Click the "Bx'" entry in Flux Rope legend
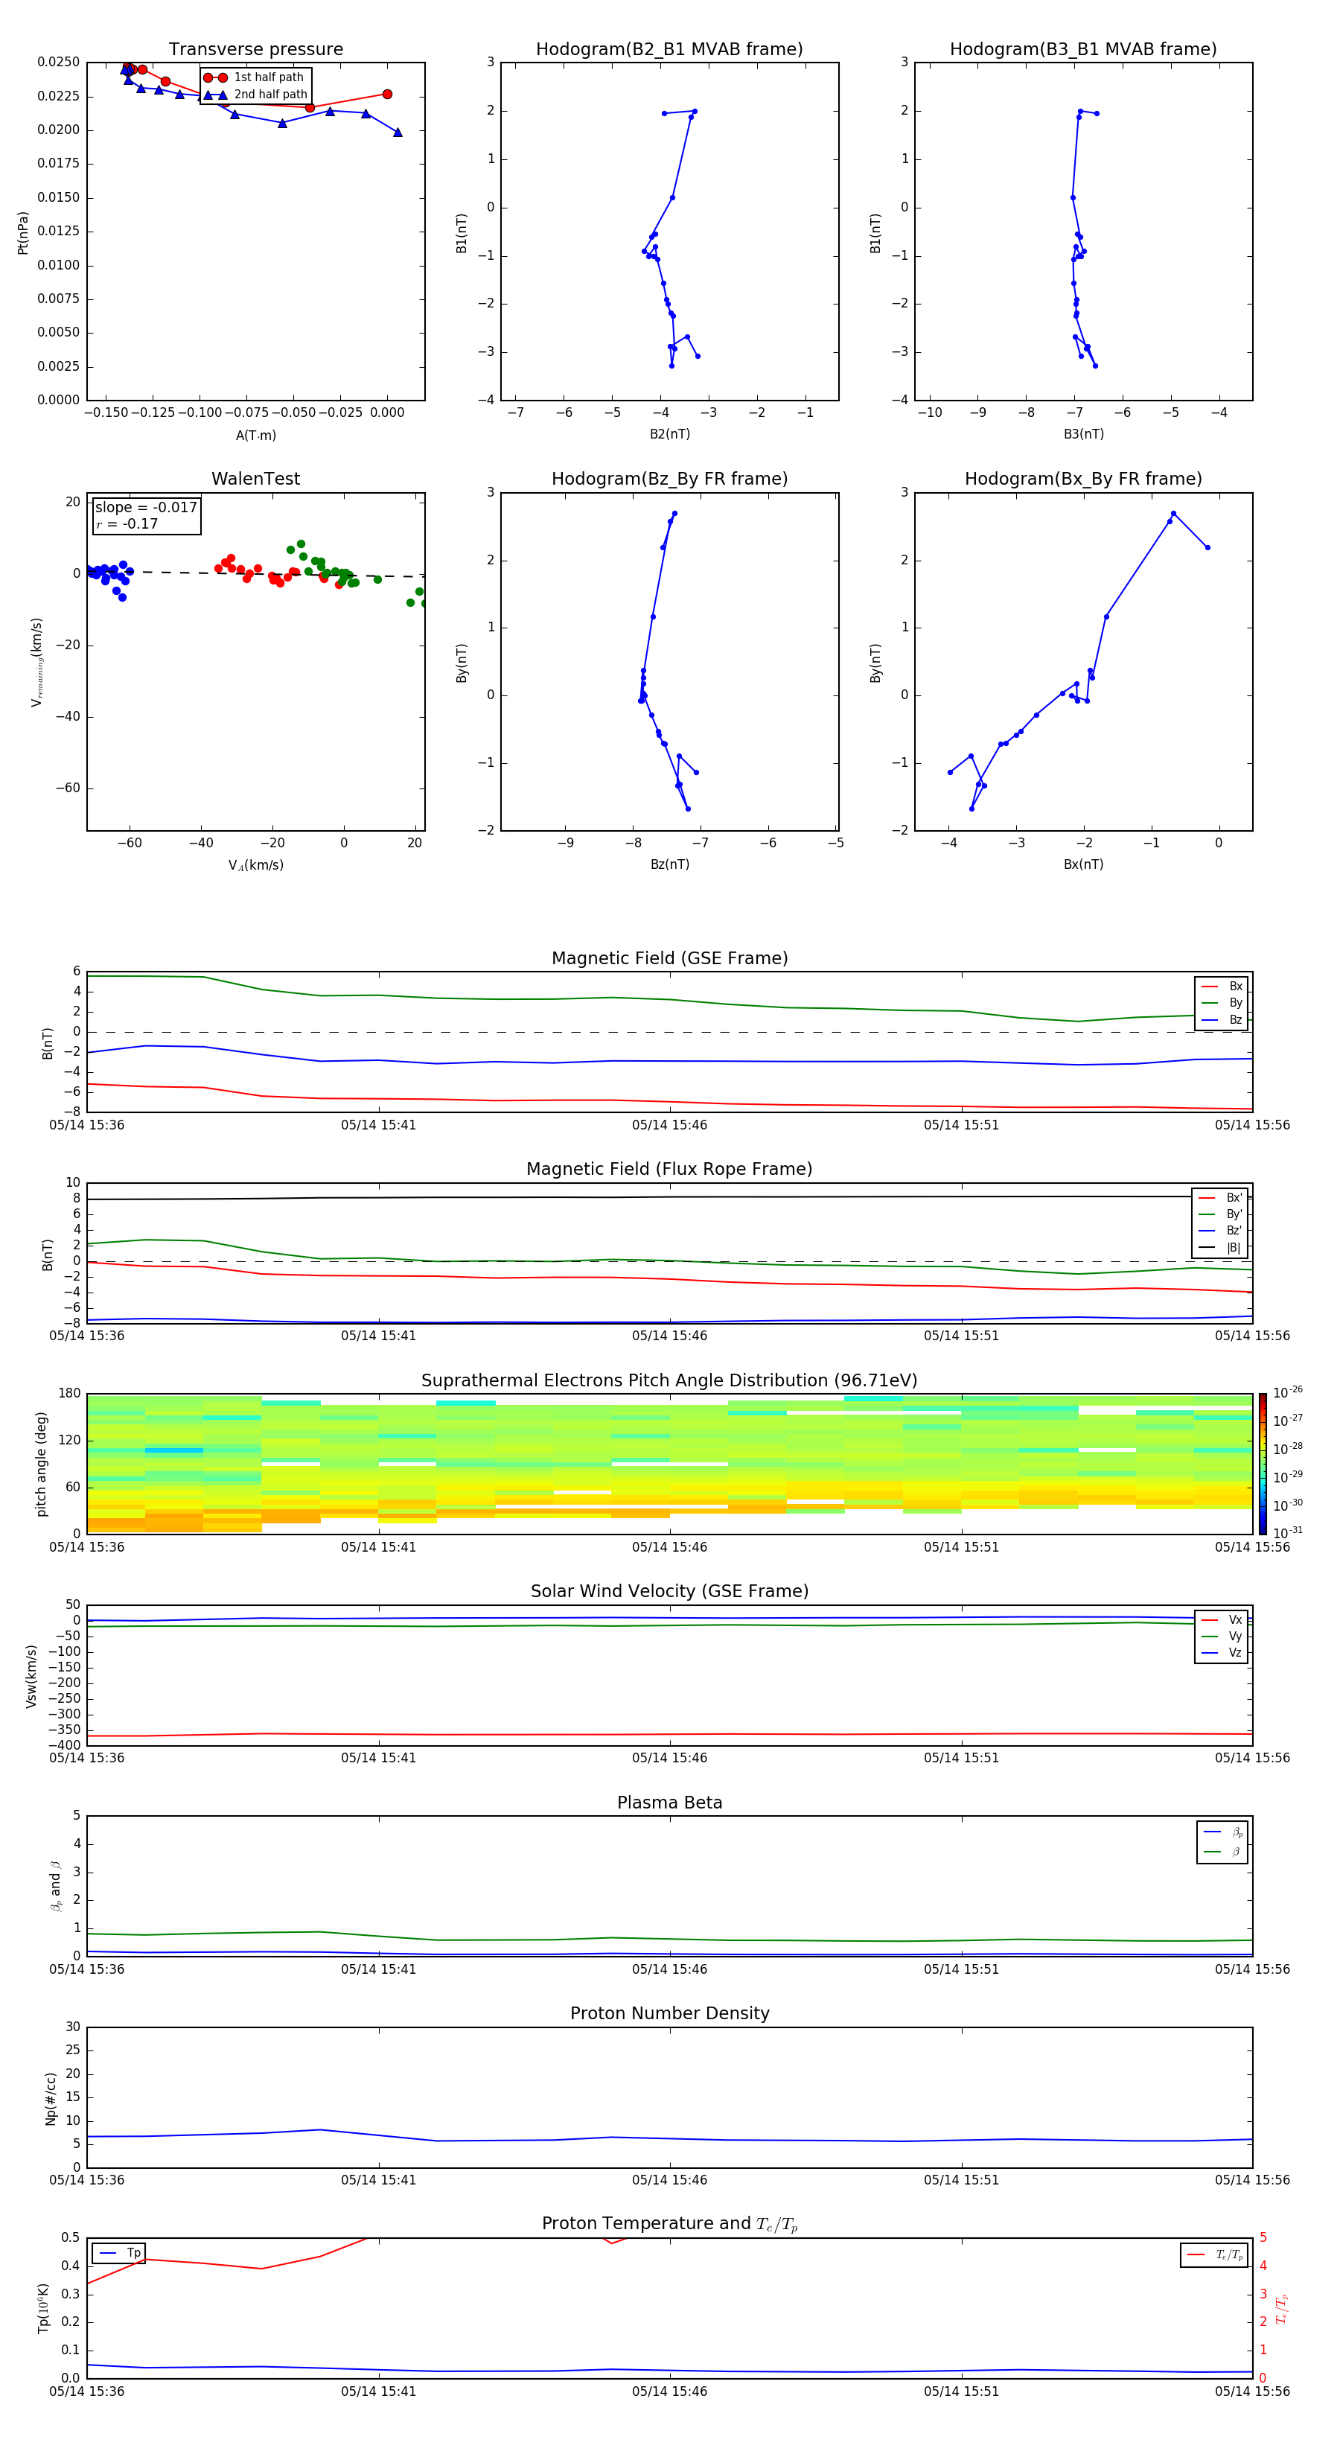The height and width of the screenshot is (2457, 1340). (x=1221, y=1198)
